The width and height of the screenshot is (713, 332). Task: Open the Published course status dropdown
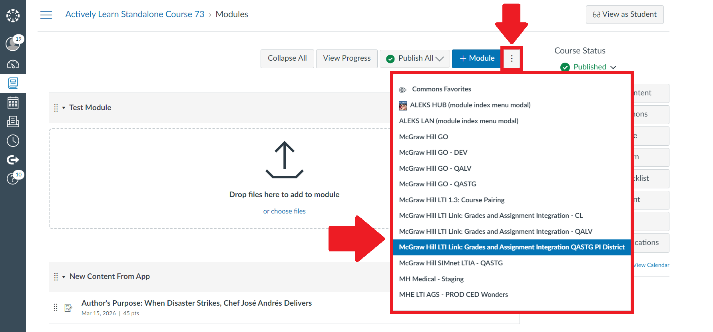[x=588, y=67]
